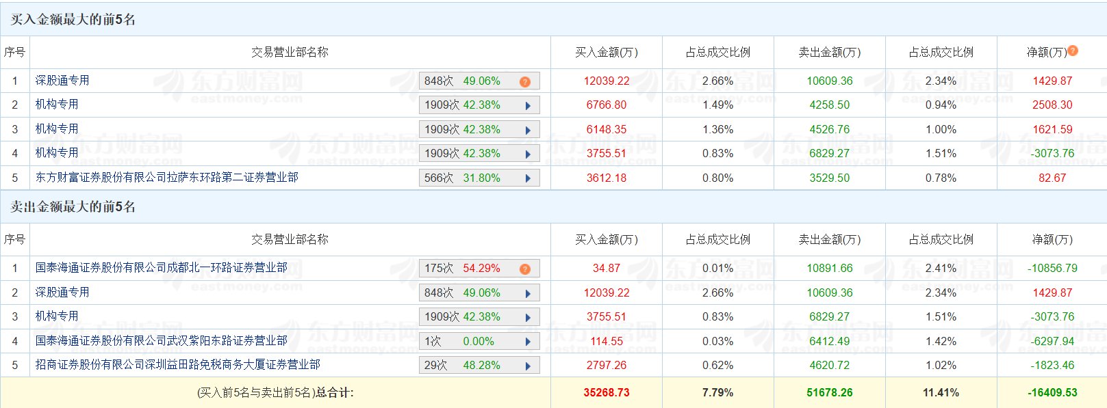Open 深股通专用 link in the buy table
This screenshot has width=1107, height=408.
[62, 81]
